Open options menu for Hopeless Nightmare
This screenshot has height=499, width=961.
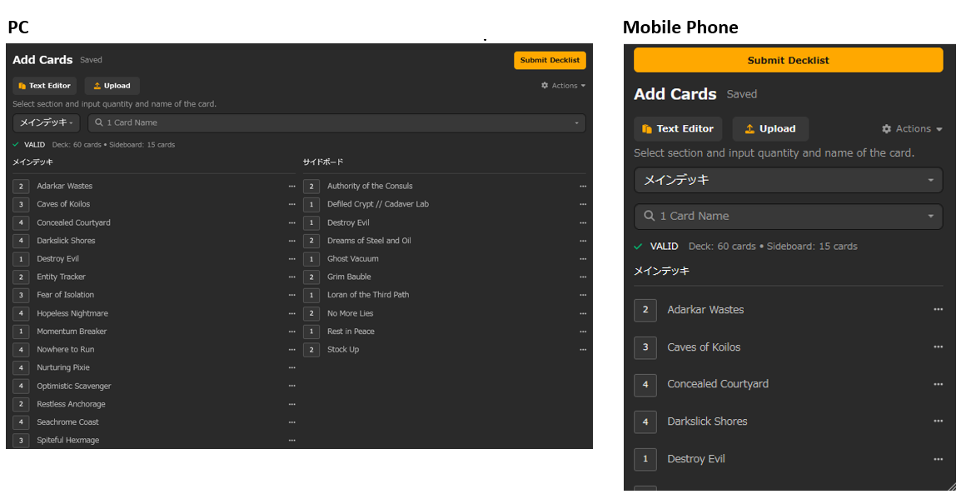pyautogui.click(x=291, y=313)
